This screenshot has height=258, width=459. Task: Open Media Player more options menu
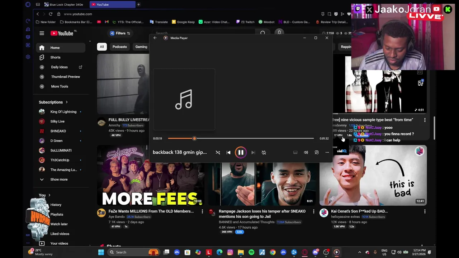(x=327, y=152)
